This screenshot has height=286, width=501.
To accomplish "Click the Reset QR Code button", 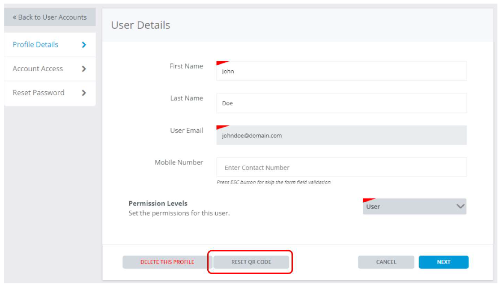I will (251, 262).
